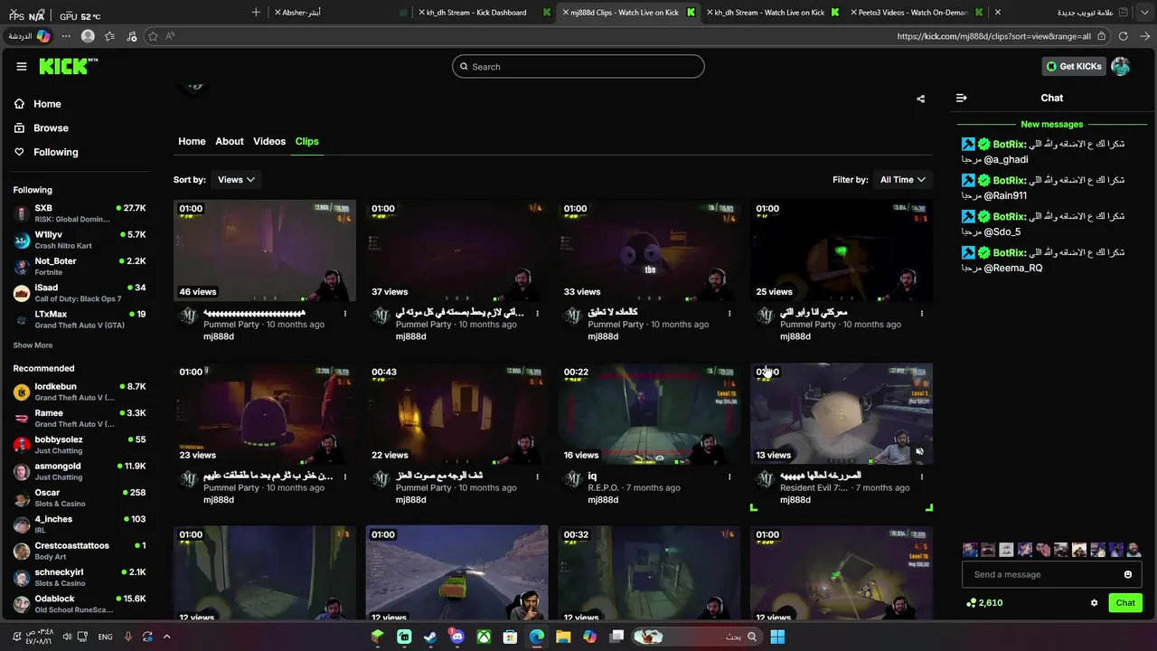This screenshot has height=651, width=1157.
Task: Unmute the Resident Evil clip preview
Action: click(x=919, y=451)
